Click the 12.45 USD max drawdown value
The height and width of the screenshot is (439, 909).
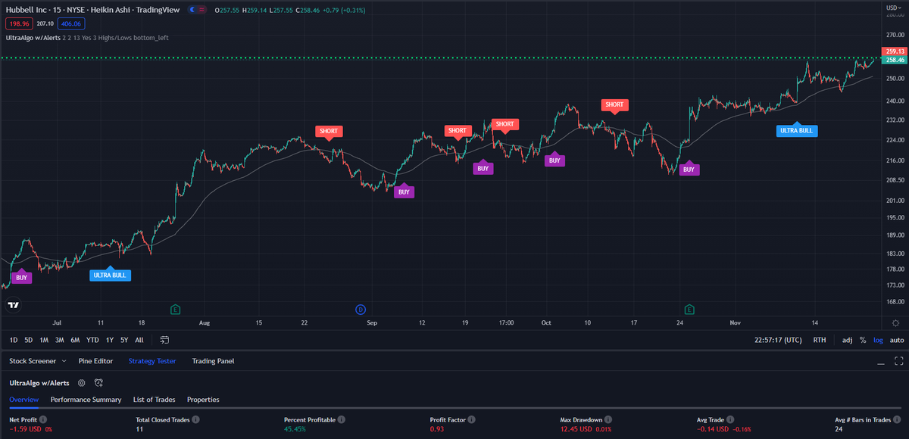tap(576, 429)
